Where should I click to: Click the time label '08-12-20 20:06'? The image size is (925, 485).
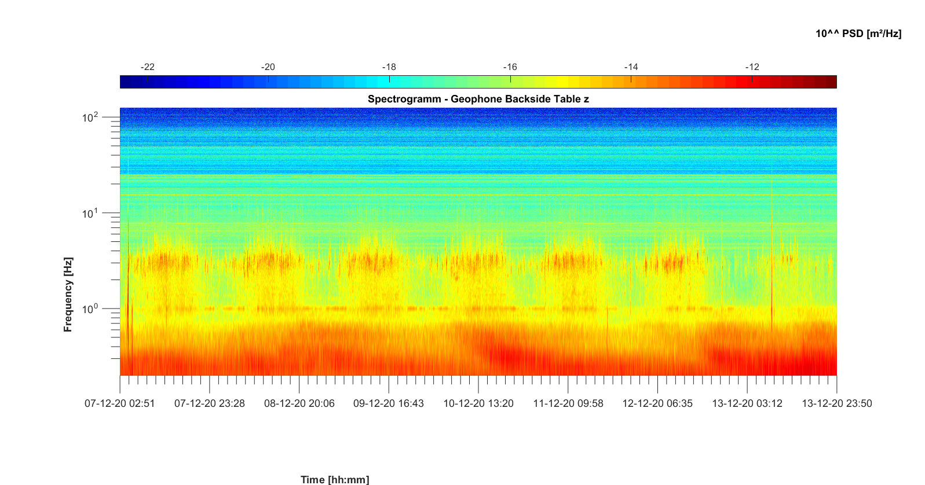[x=299, y=403]
